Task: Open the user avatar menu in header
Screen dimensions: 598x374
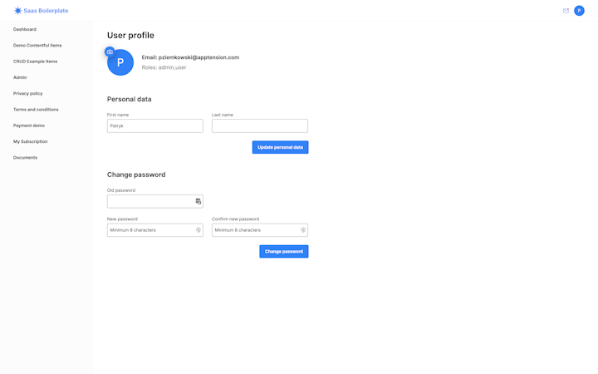Action: click(579, 11)
